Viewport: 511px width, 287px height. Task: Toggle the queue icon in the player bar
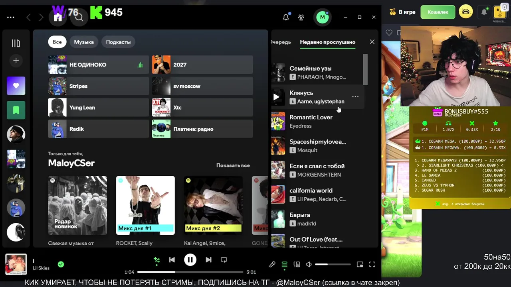coord(285,264)
